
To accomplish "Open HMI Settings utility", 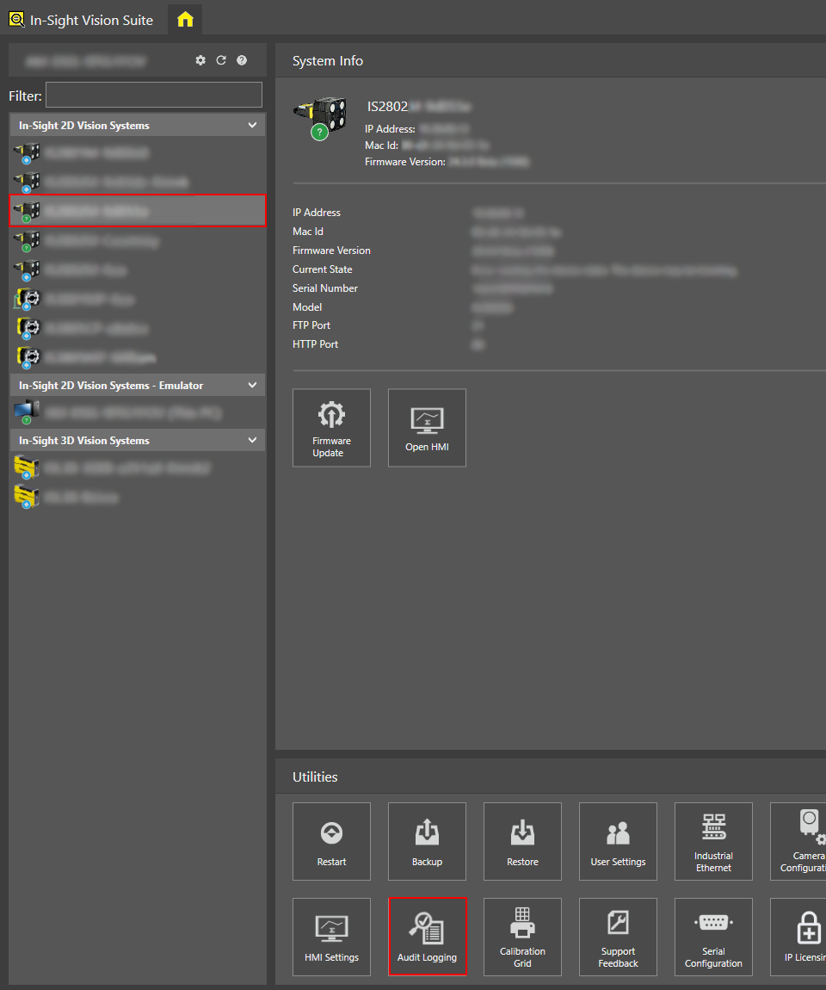I will click(x=331, y=937).
